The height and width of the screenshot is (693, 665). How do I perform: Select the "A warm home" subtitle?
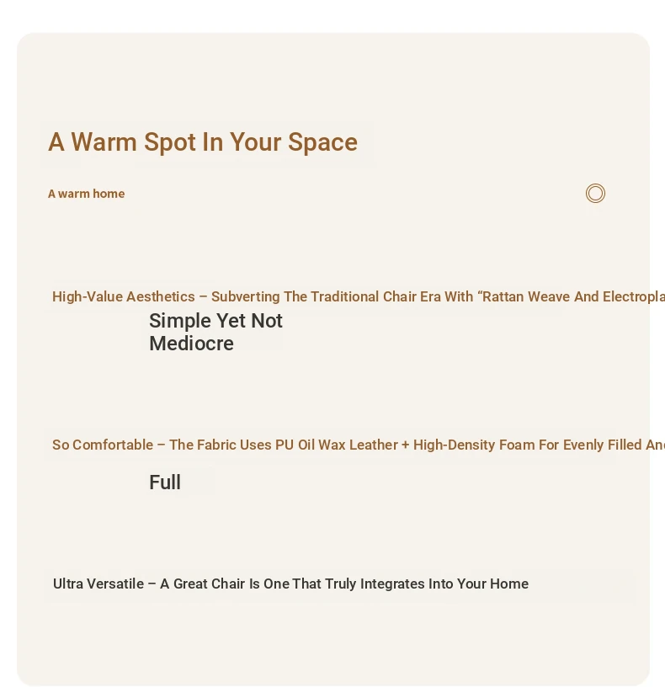click(x=86, y=194)
